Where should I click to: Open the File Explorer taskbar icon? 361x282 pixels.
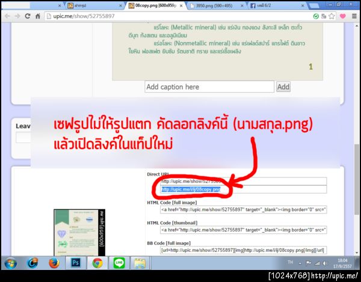140,263
